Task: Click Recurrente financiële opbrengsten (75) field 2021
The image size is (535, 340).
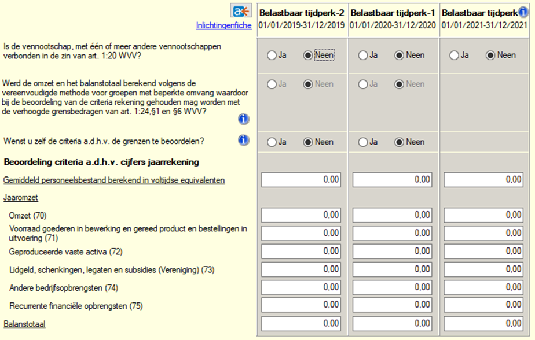Action: (484, 305)
